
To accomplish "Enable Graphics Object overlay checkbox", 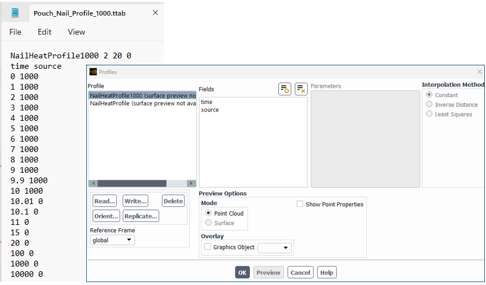I will [207, 247].
